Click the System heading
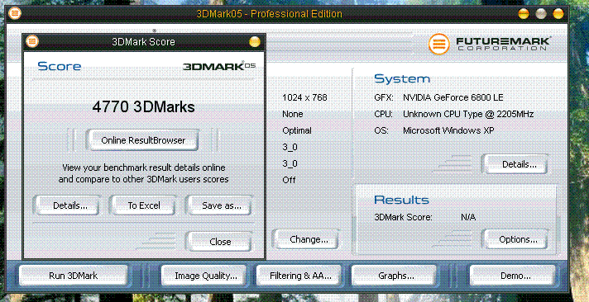 (x=402, y=79)
